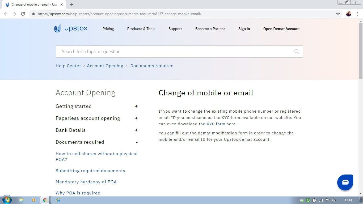The height and width of the screenshot is (204, 363).
Task: Open the Action Center flag icon
Action: (x=327, y=200)
